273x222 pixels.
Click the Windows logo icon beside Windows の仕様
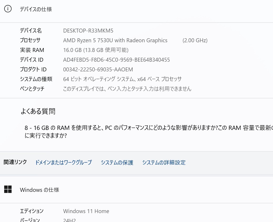(8, 189)
